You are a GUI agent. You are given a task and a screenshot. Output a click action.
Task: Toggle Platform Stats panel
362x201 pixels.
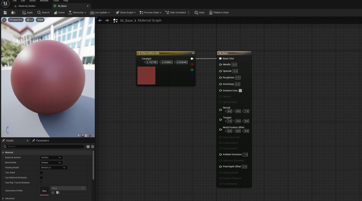(x=219, y=12)
